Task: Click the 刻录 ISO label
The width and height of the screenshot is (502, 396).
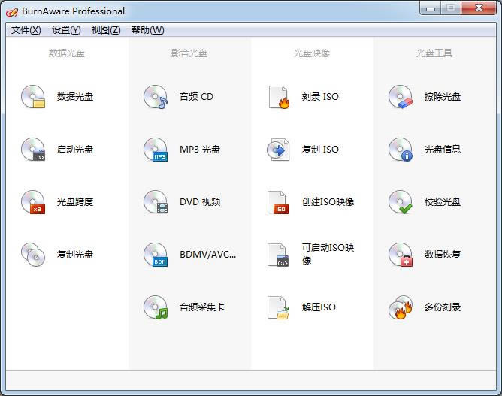Action: click(320, 97)
